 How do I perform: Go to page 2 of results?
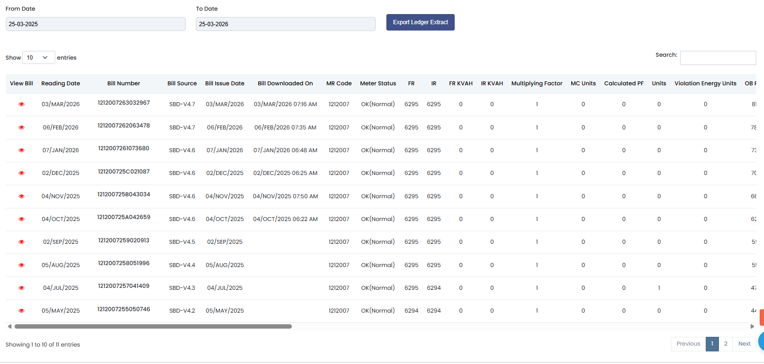point(725,344)
